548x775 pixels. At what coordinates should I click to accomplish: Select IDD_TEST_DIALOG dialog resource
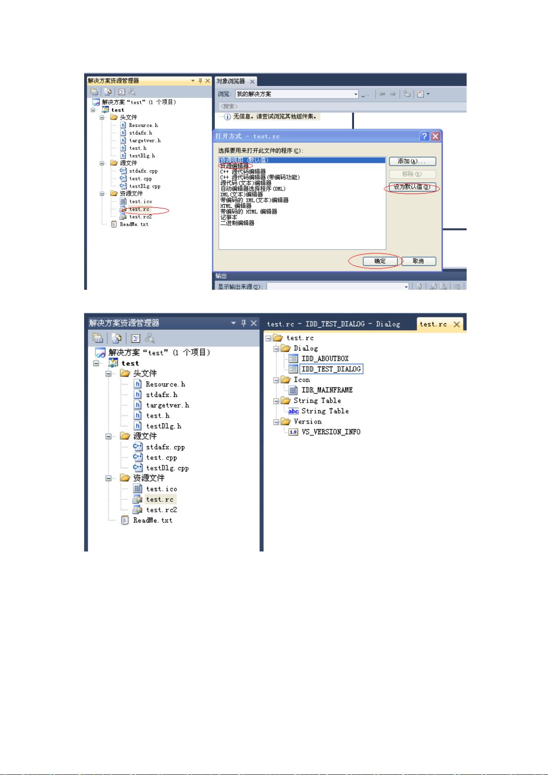[x=331, y=369]
